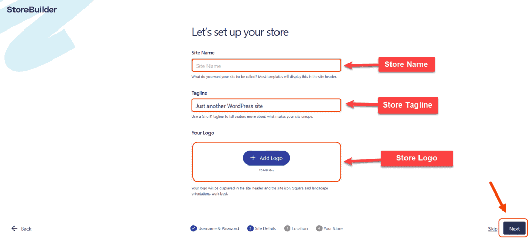The width and height of the screenshot is (531, 240).
Task: Click the Location step number icon
Action: tap(287, 228)
